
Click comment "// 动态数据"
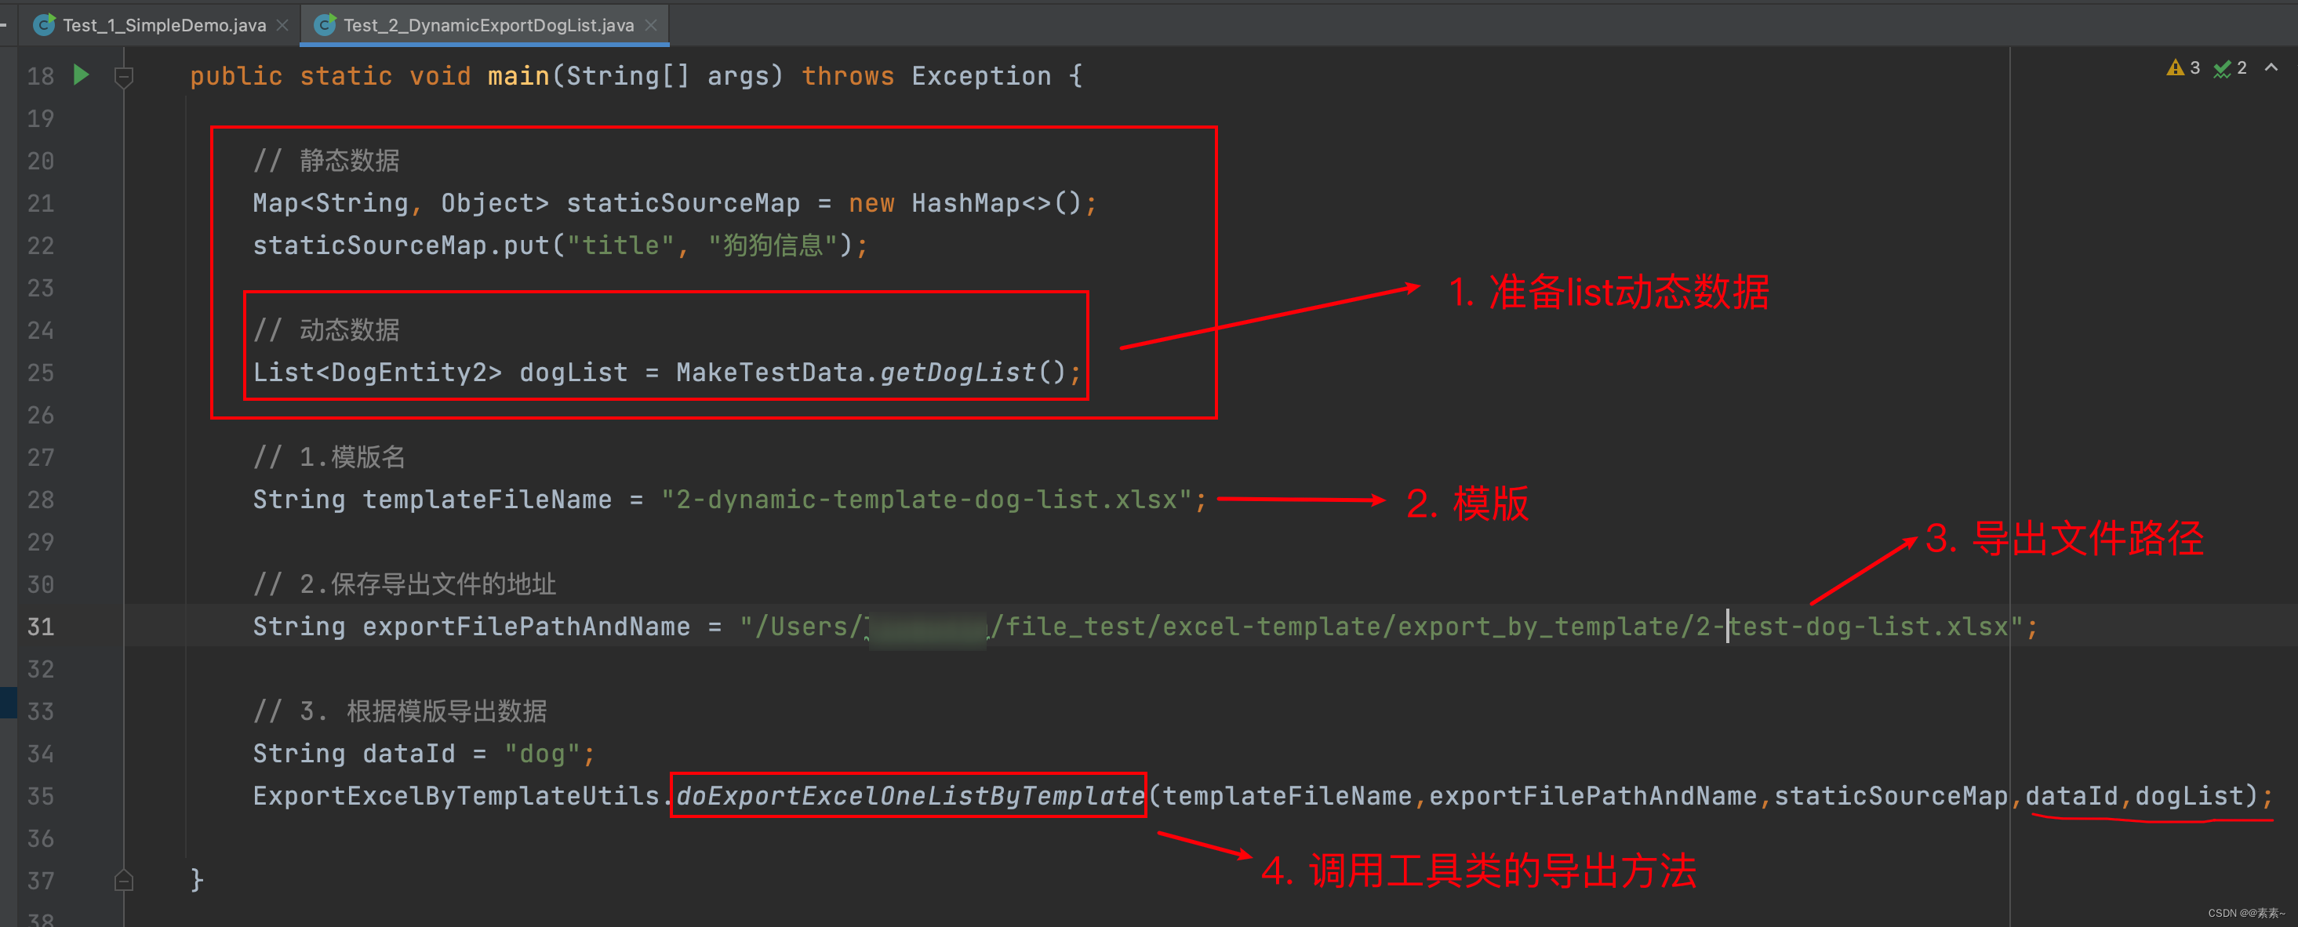pyautogui.click(x=326, y=330)
